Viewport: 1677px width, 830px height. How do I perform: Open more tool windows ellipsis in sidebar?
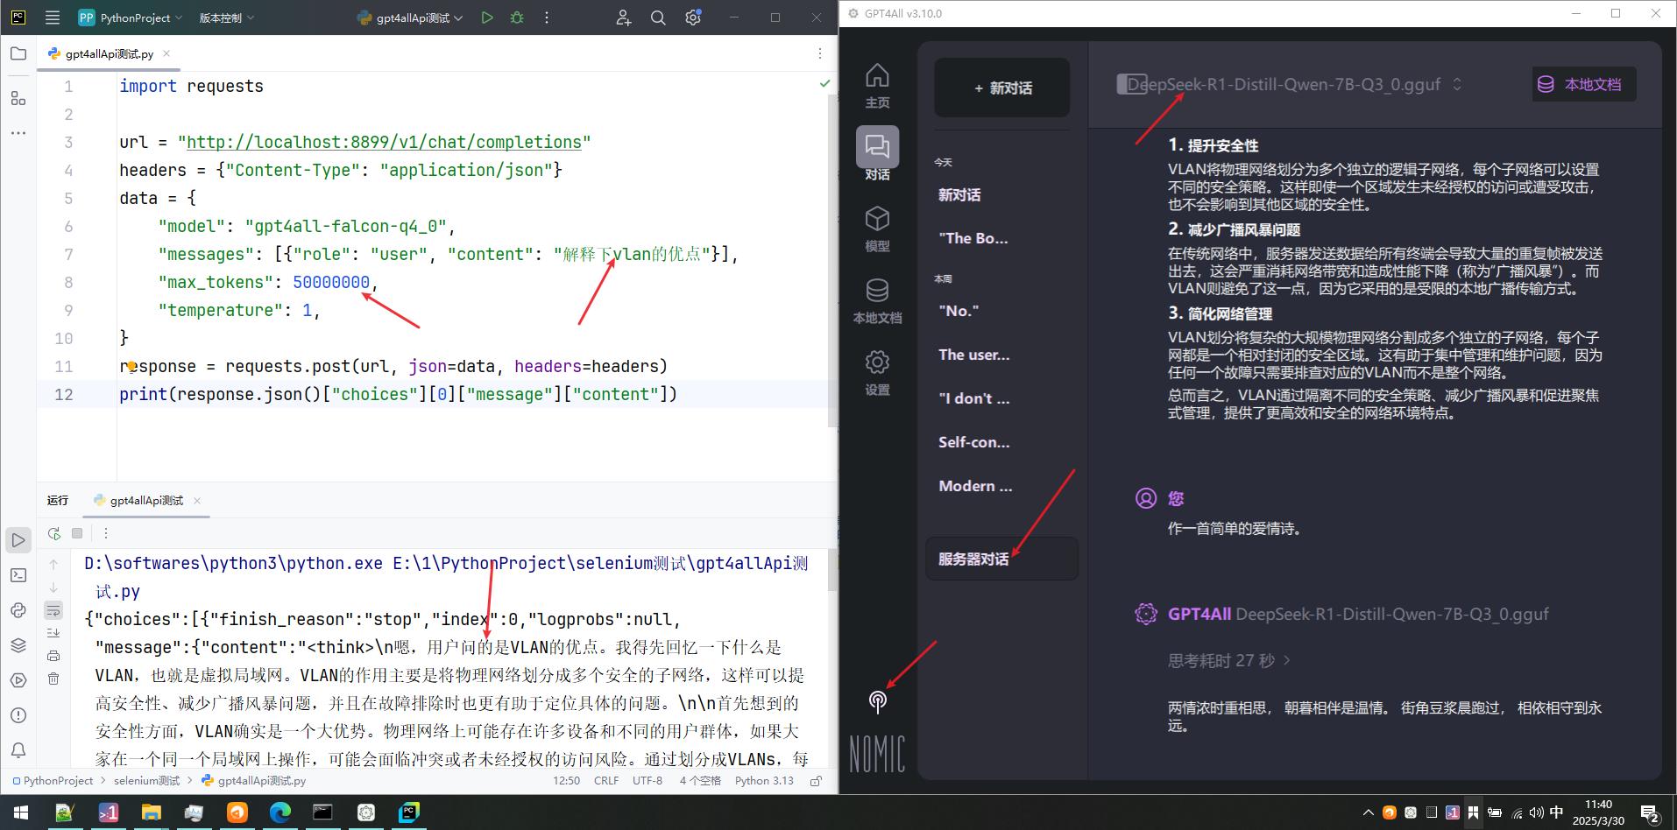18,133
